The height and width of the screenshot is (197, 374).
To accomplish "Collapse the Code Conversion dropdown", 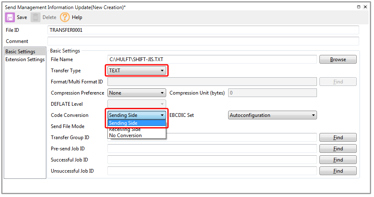I will click(162, 115).
